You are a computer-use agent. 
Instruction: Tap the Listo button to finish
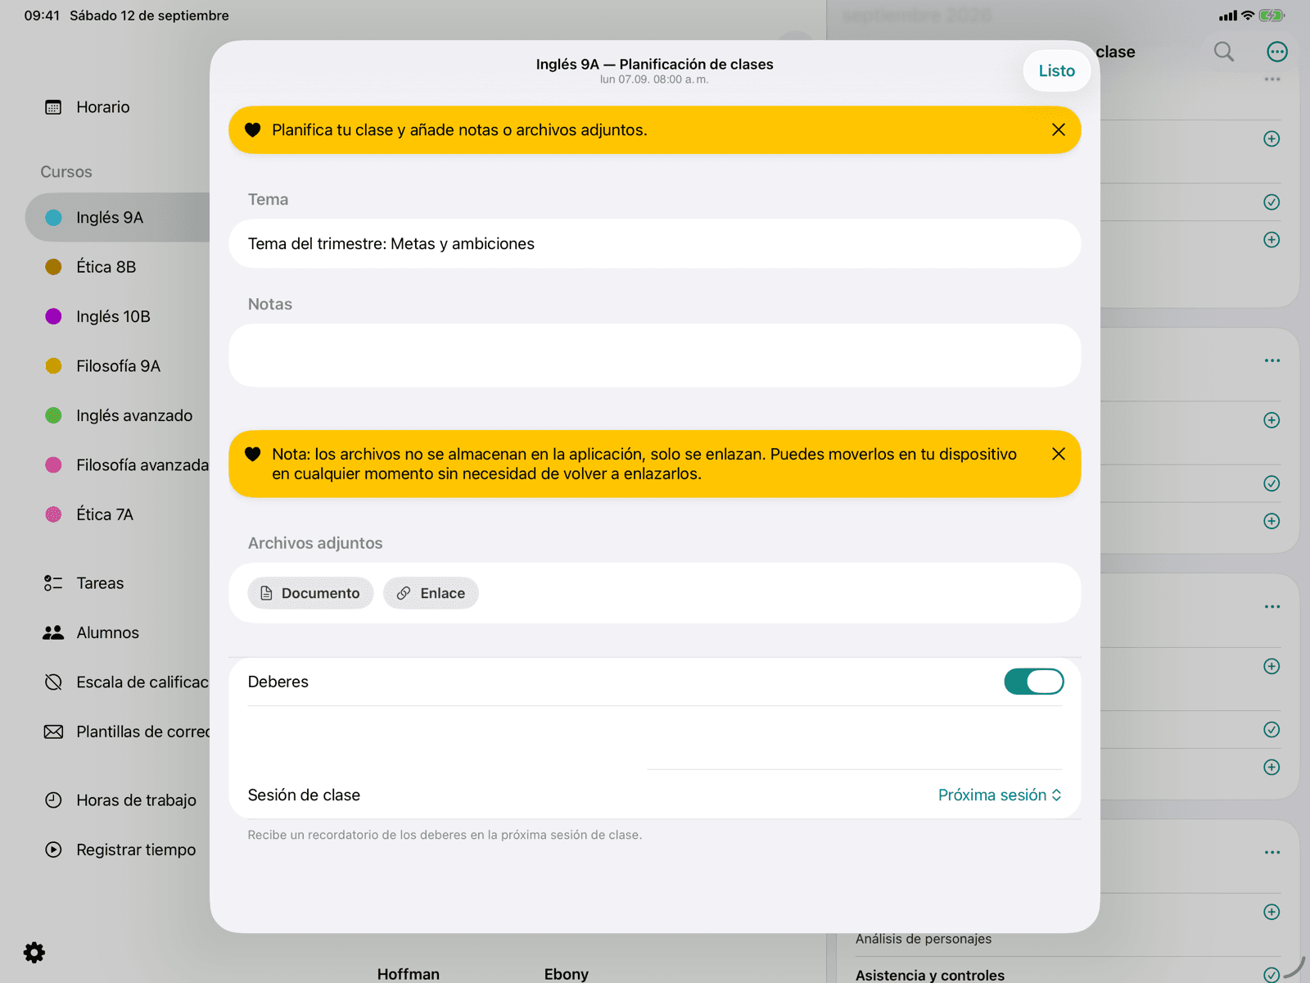[1056, 71]
